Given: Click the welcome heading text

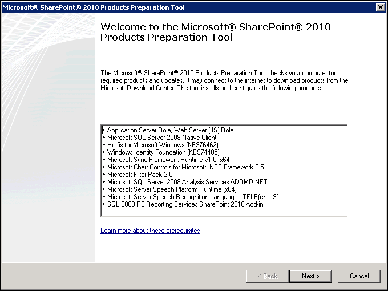Looking at the screenshot, I should pyautogui.click(x=216, y=32).
